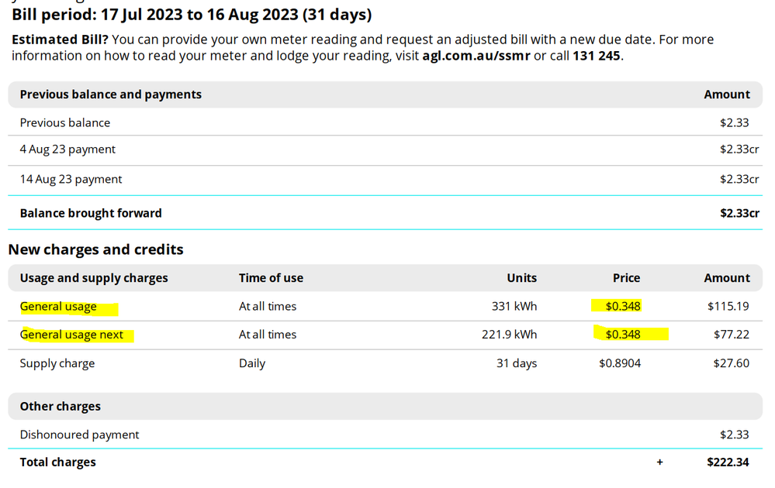Click the $222.34 total charges amount
775x488 pixels.
click(x=728, y=462)
